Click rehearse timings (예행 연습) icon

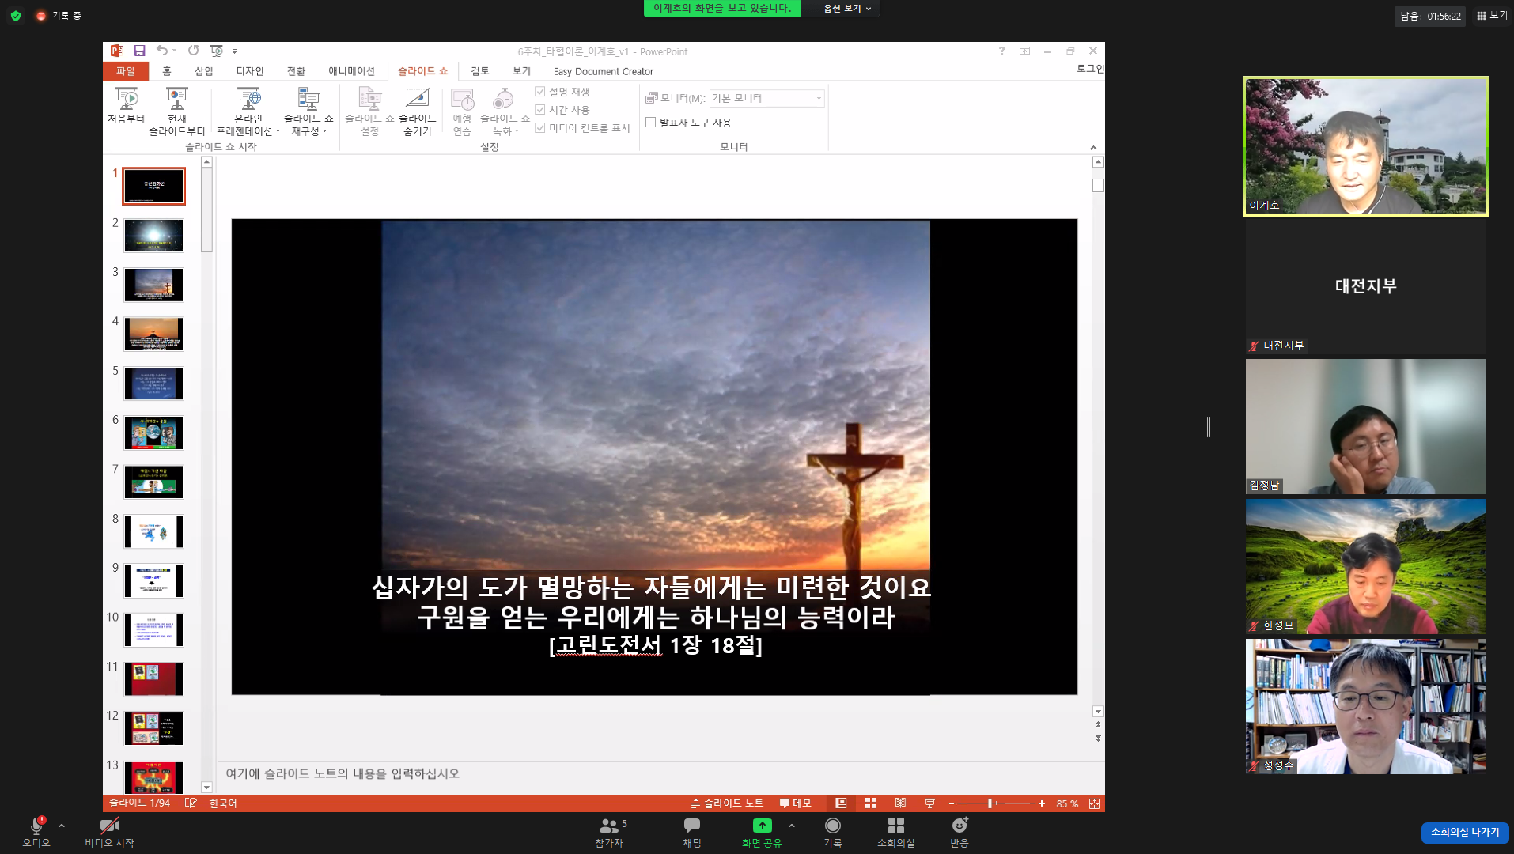(x=463, y=111)
